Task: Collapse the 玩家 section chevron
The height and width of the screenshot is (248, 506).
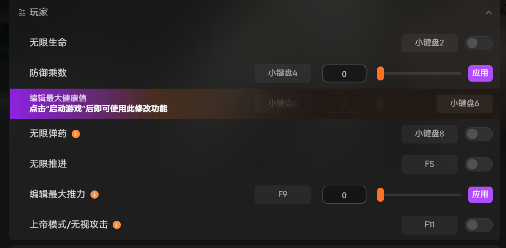Action: (x=488, y=12)
